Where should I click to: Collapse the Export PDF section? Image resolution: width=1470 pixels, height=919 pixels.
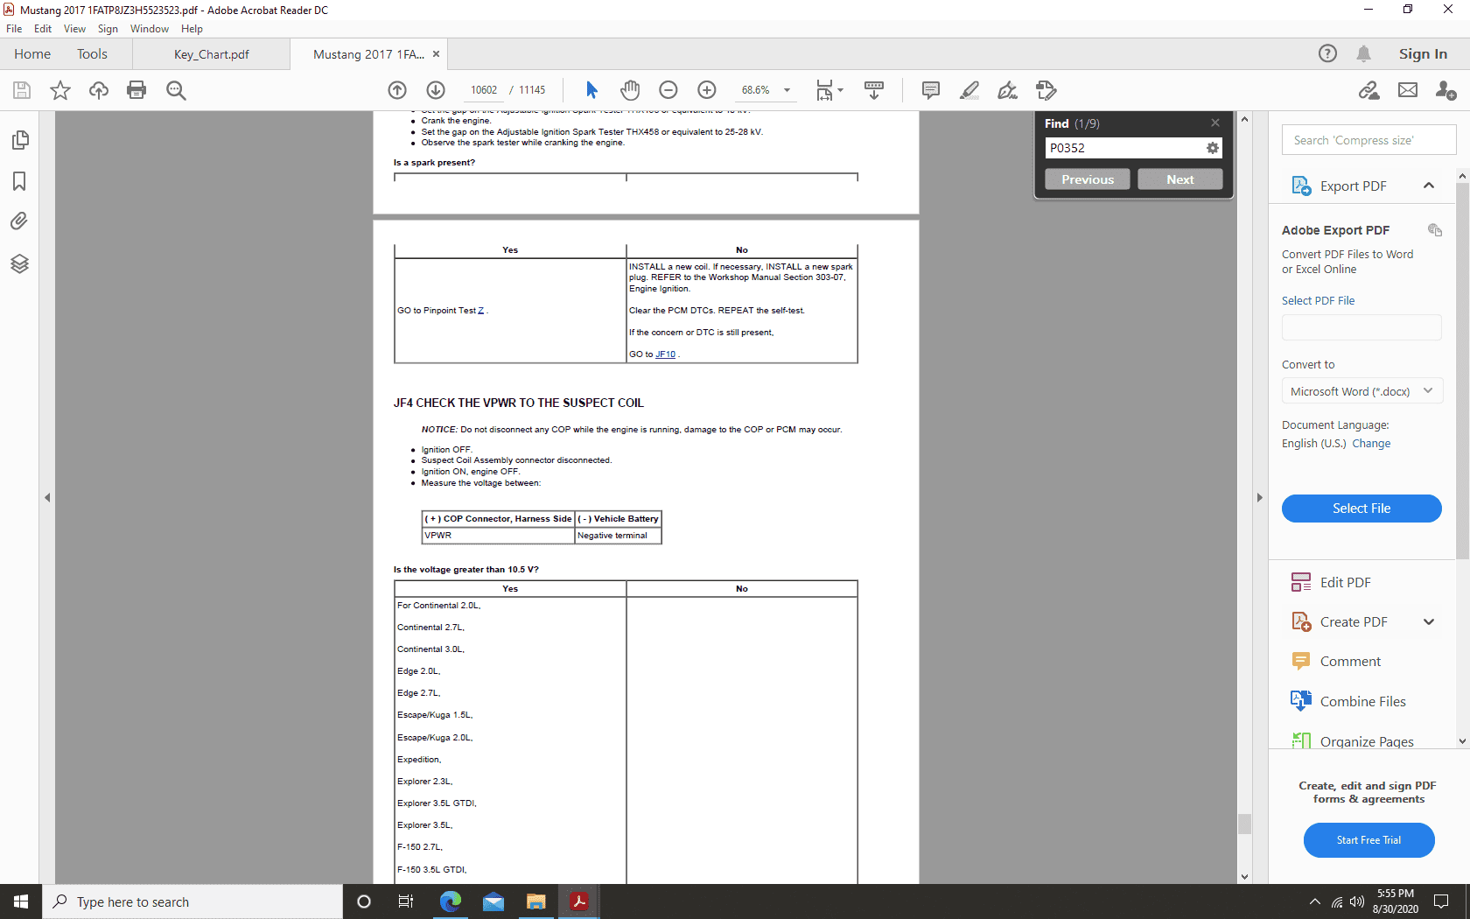[x=1429, y=186]
